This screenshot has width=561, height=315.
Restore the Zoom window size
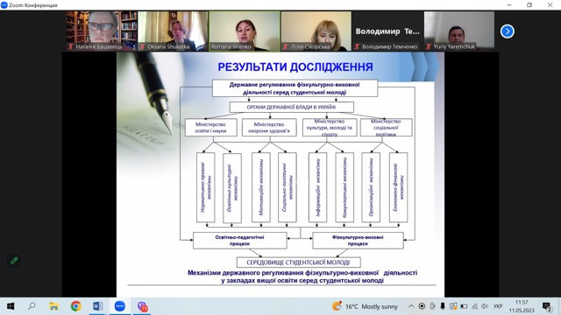529,5
